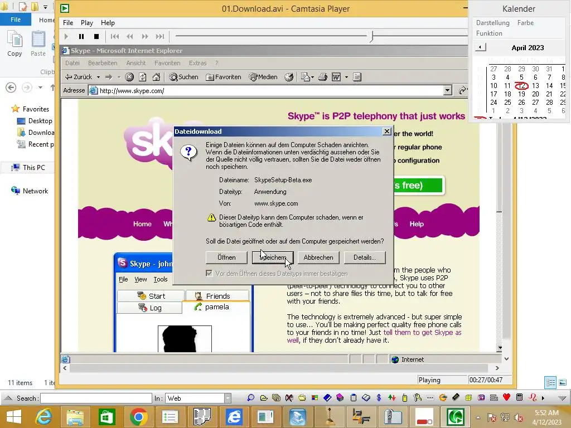The image size is (571, 428).
Task: Click the File tab in Explorer ribbon
Action: (x=16, y=20)
